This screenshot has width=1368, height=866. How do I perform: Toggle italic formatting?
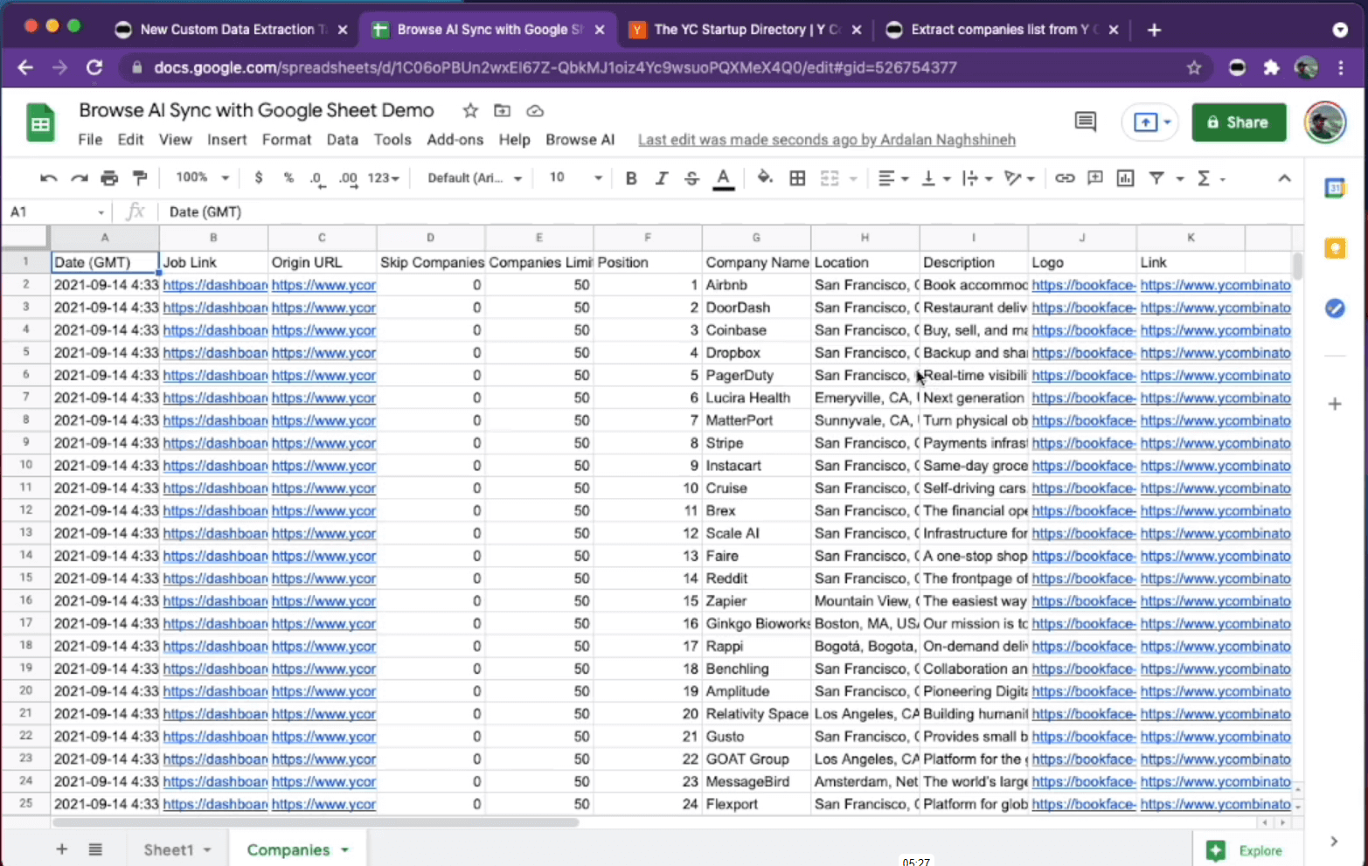(x=662, y=178)
